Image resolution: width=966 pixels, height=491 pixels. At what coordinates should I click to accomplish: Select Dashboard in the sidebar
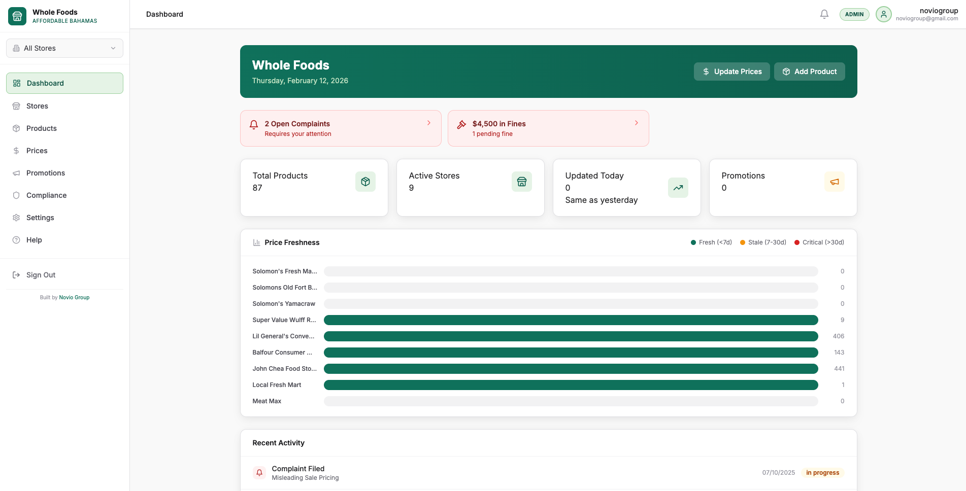click(45, 83)
